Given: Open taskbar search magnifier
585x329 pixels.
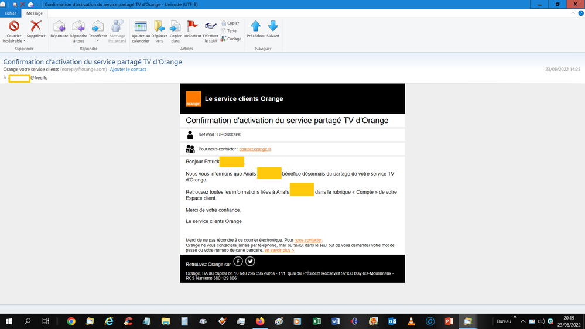Looking at the screenshot, I should coord(28,321).
